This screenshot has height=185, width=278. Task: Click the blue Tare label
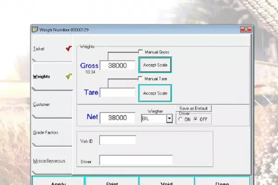91,92
